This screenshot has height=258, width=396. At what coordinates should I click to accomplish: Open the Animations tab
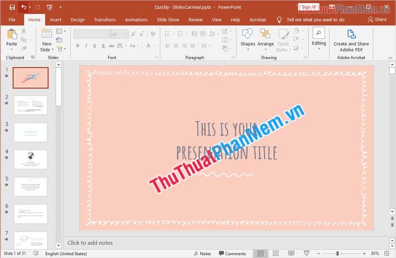(x=136, y=20)
